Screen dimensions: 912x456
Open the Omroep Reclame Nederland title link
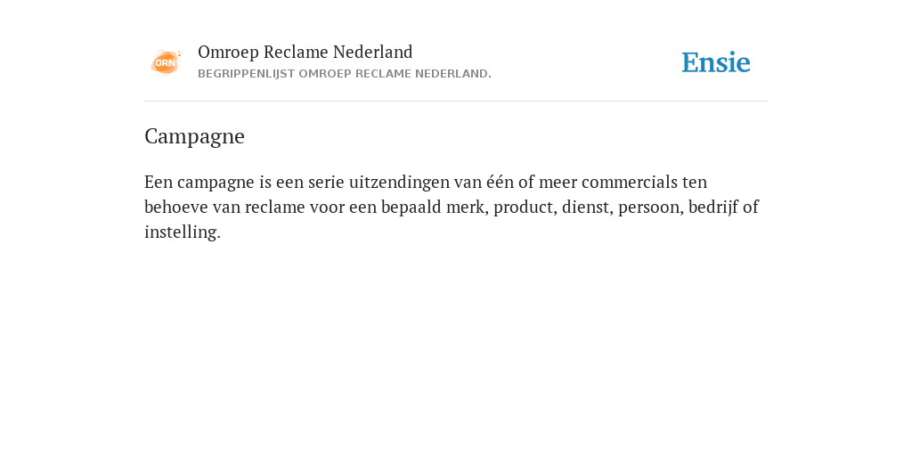tap(305, 53)
